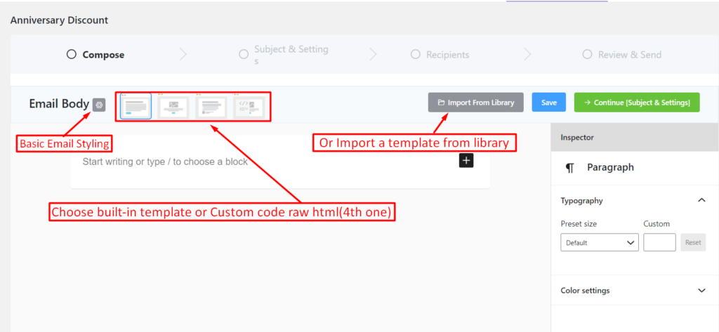Click the Custom font size input field
Image resolution: width=719 pixels, height=332 pixels.
[x=659, y=243]
